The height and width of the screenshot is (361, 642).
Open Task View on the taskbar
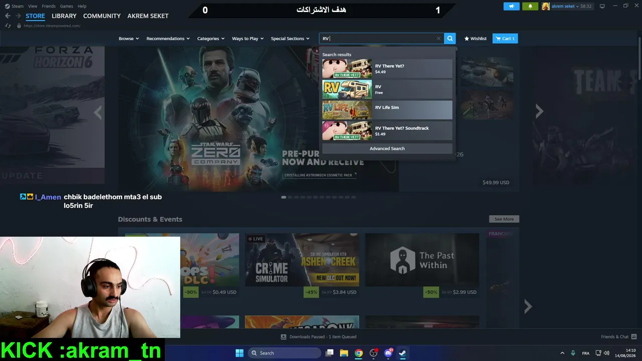pyautogui.click(x=330, y=353)
